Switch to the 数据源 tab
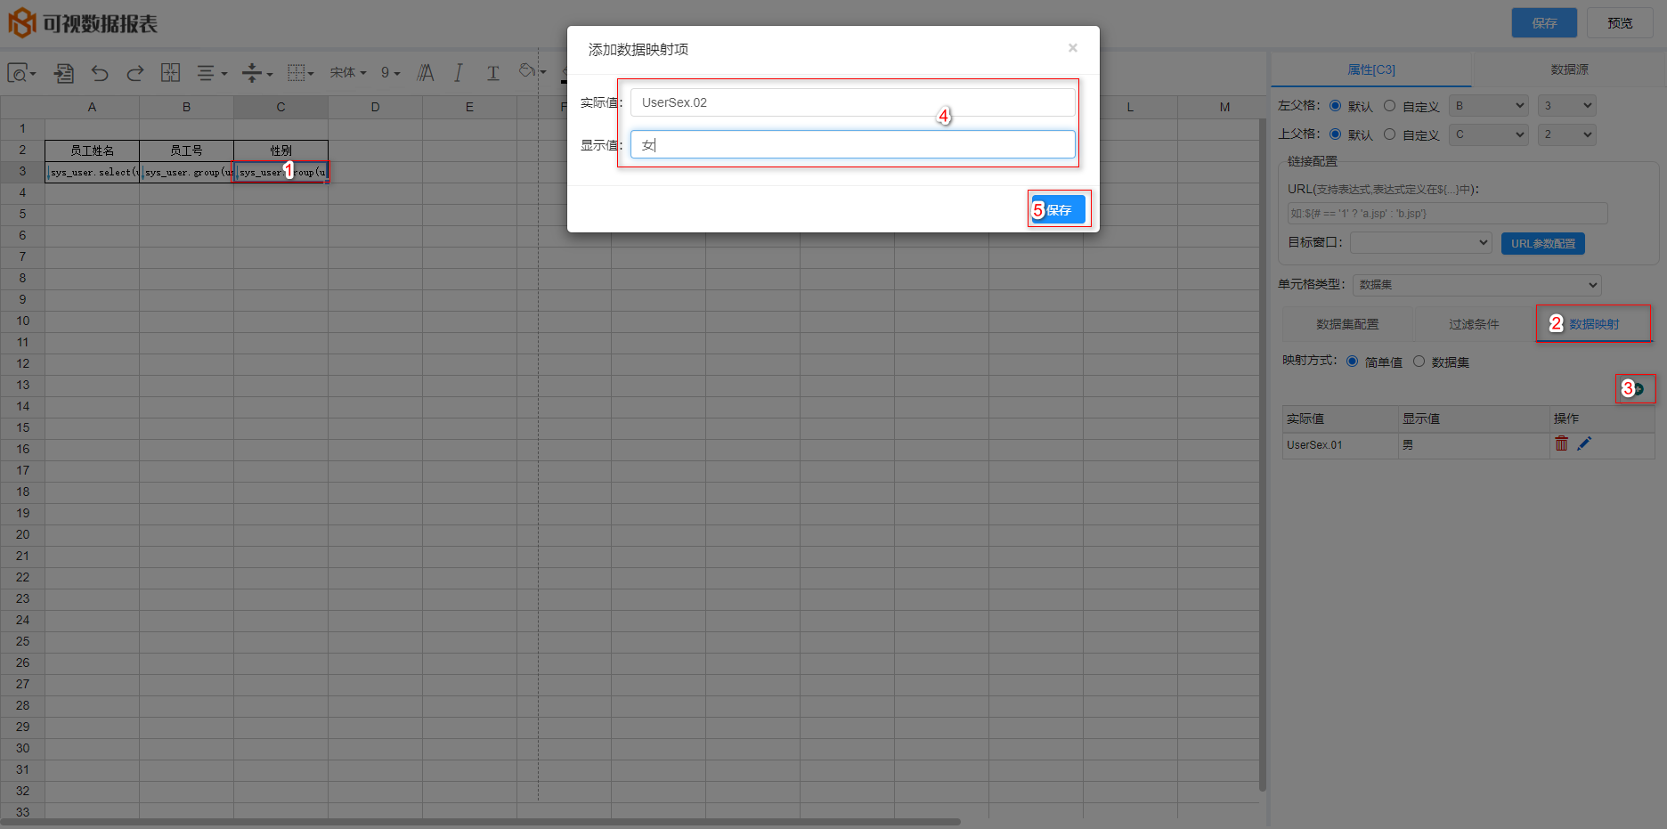Image resolution: width=1667 pixels, height=829 pixels. point(1569,69)
